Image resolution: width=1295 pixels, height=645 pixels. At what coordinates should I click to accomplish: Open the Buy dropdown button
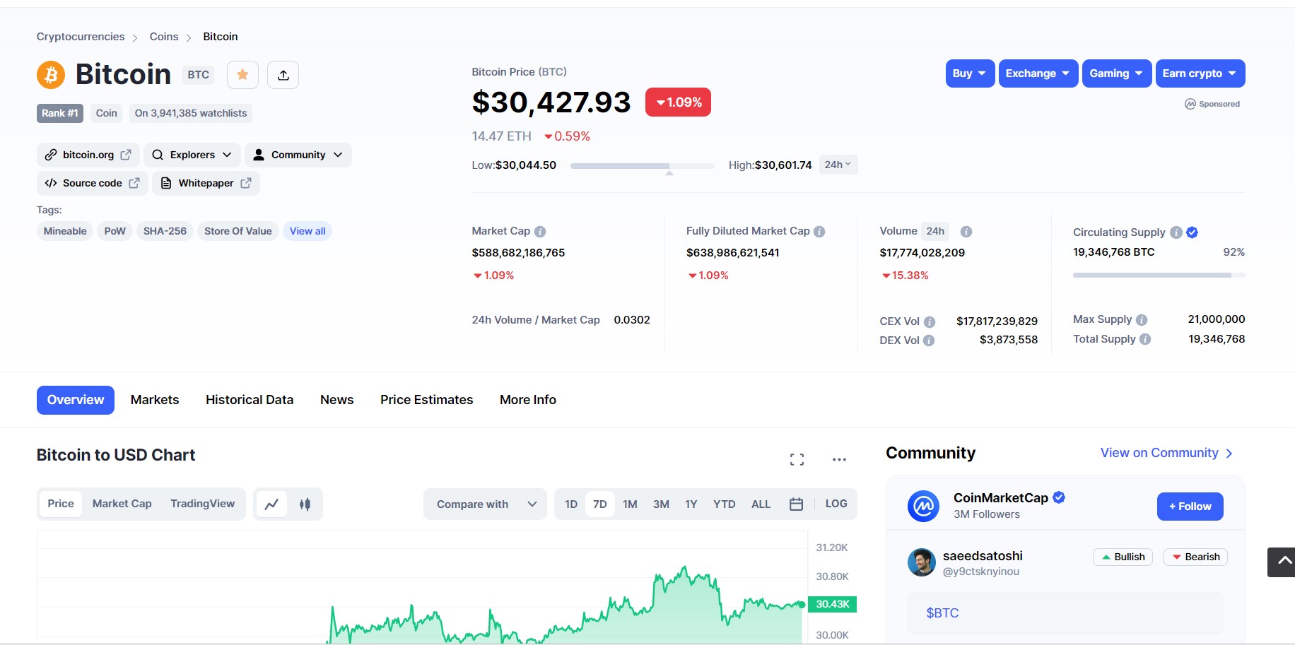(x=971, y=73)
